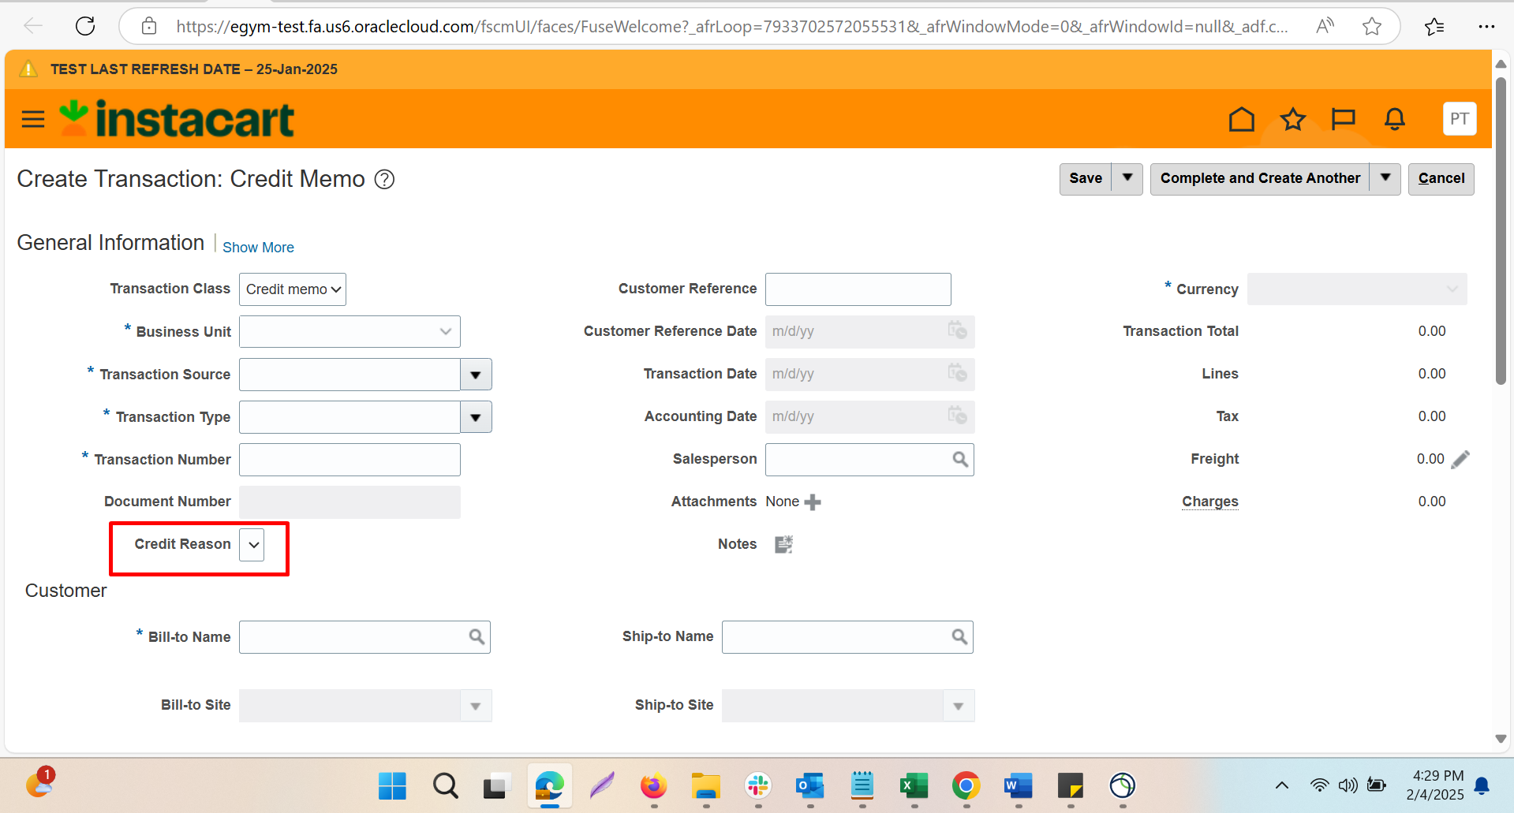
Task: Open the Salesperson search magnifier
Action: 960,459
